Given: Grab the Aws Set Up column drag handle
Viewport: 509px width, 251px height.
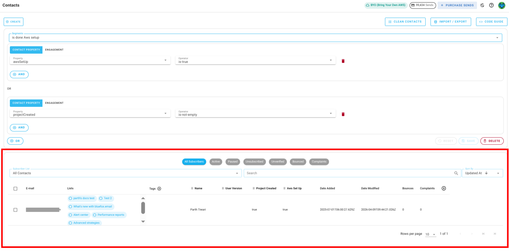Looking at the screenshot, I should pyautogui.click(x=284, y=188).
